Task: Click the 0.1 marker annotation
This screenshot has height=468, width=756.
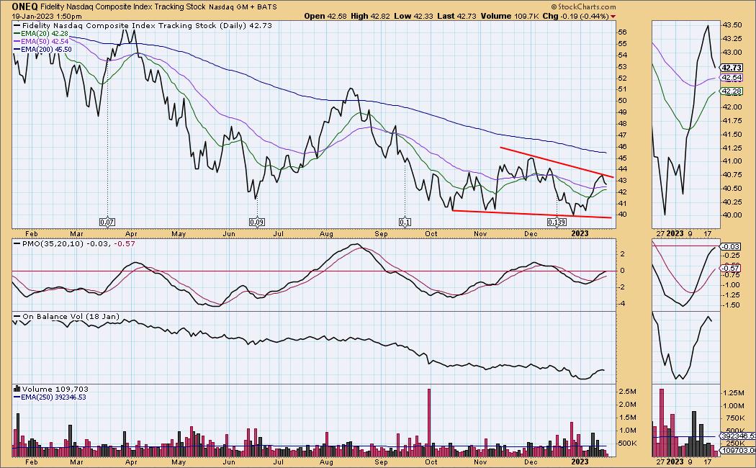Action: tap(405, 222)
